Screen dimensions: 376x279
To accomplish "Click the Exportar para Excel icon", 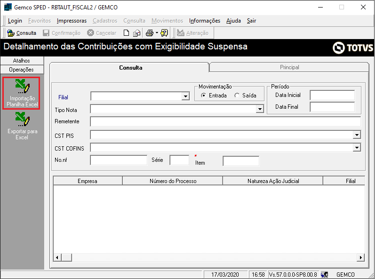I will (22, 119).
